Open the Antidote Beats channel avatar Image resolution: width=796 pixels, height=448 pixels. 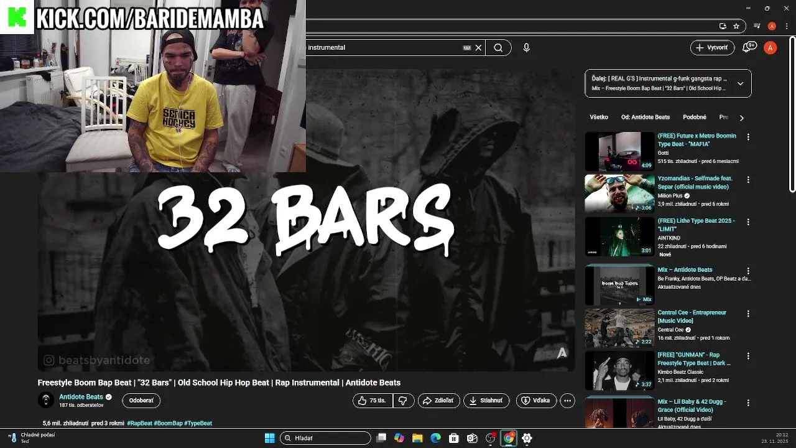coord(46,400)
